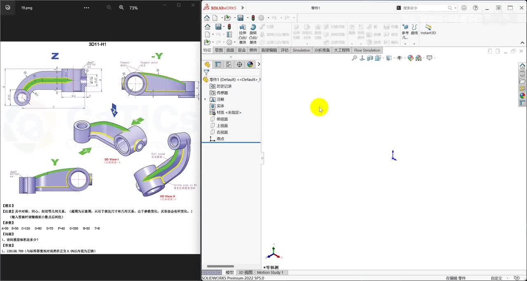Click the Zoom to Fit magnifier icon
Screen dimensions: 527x281
tap(354, 58)
